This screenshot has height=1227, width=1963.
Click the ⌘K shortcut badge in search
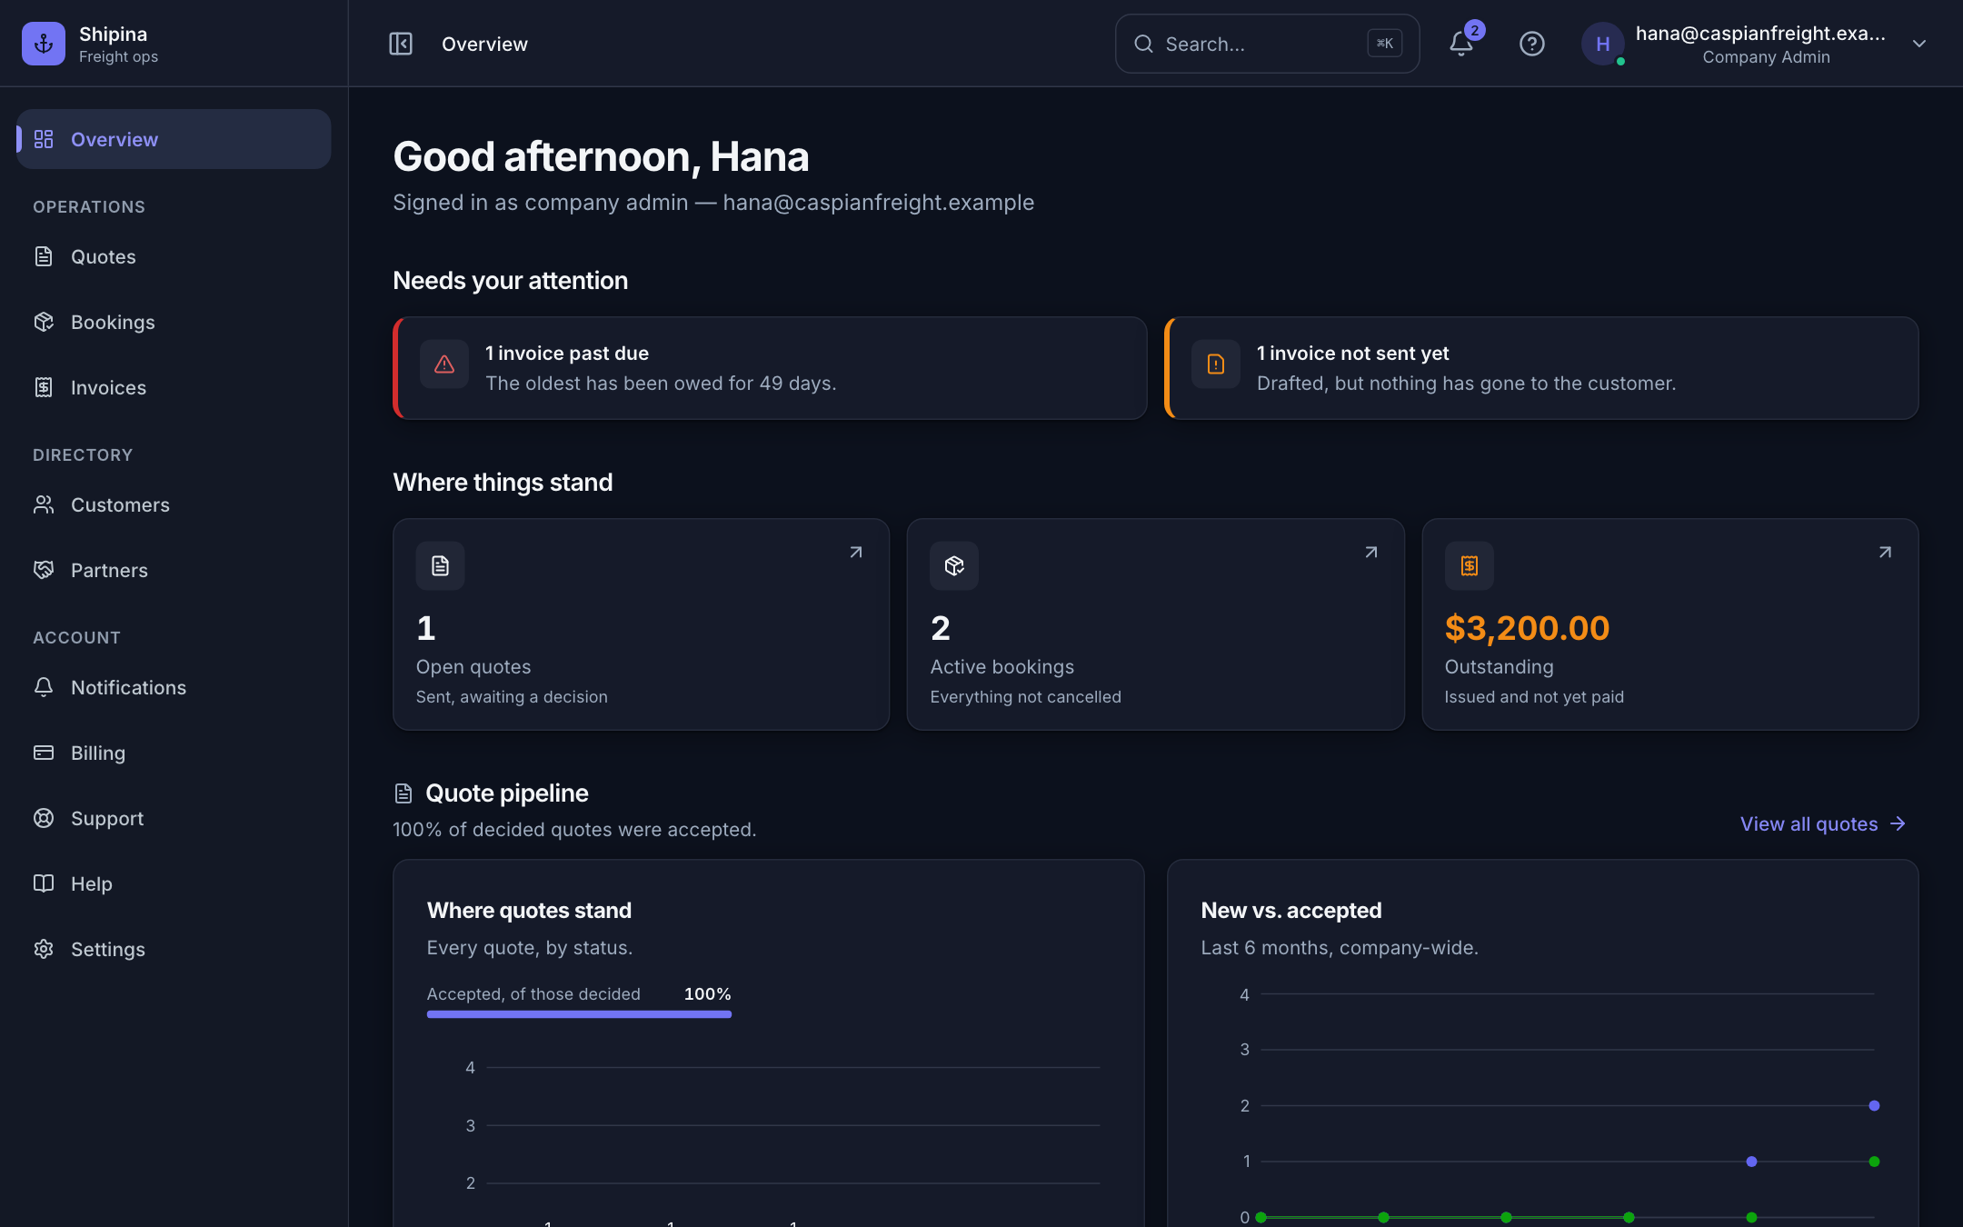click(1385, 44)
